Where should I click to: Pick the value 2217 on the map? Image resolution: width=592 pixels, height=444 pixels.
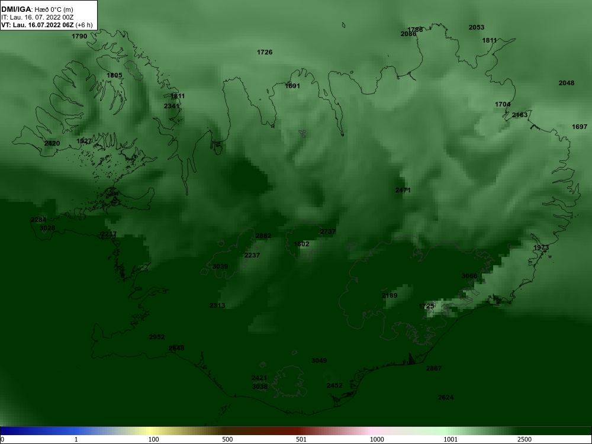pyautogui.click(x=109, y=234)
